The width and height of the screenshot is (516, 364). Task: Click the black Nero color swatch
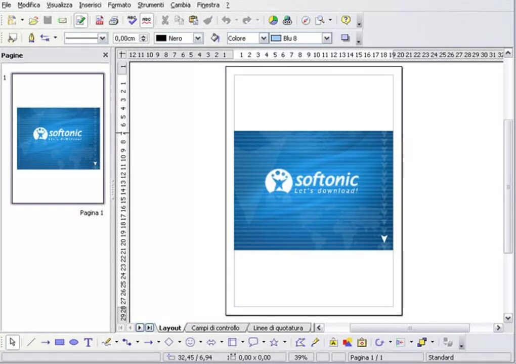coord(161,38)
